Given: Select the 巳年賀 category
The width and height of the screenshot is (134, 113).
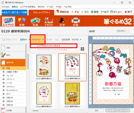Looking at the screenshot, I should (x=13, y=110).
